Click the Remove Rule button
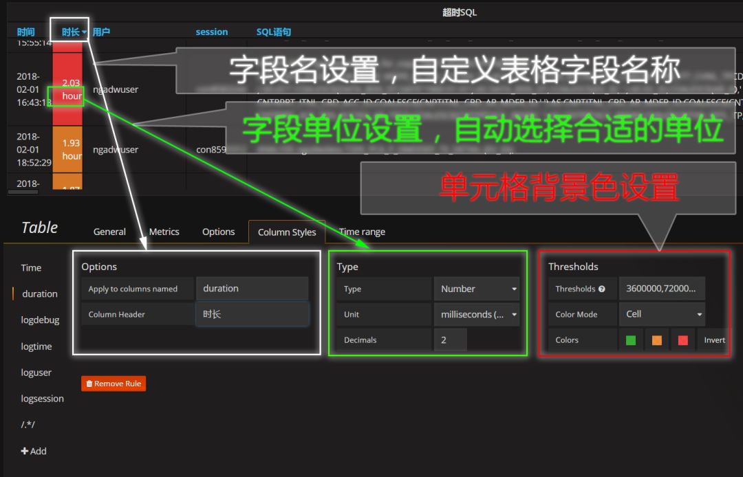Viewport: 743px width, 477px height. coord(114,384)
